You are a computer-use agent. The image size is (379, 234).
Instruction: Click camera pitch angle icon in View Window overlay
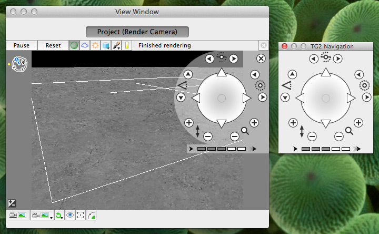tap(183, 85)
